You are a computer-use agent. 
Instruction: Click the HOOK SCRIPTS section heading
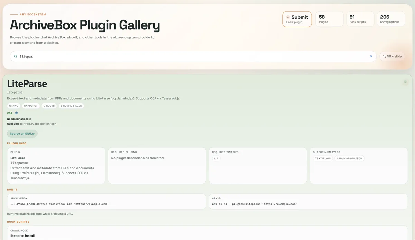18,222
